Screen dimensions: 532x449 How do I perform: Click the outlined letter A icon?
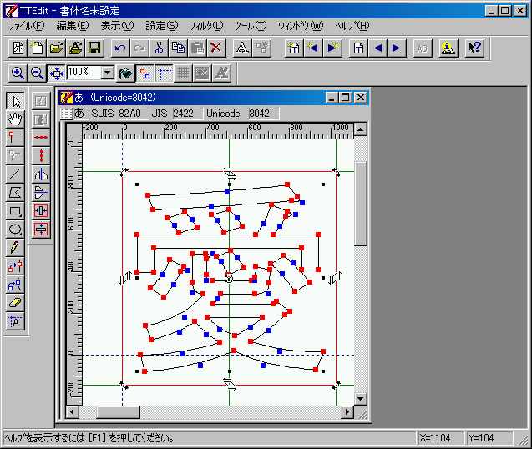[242, 48]
